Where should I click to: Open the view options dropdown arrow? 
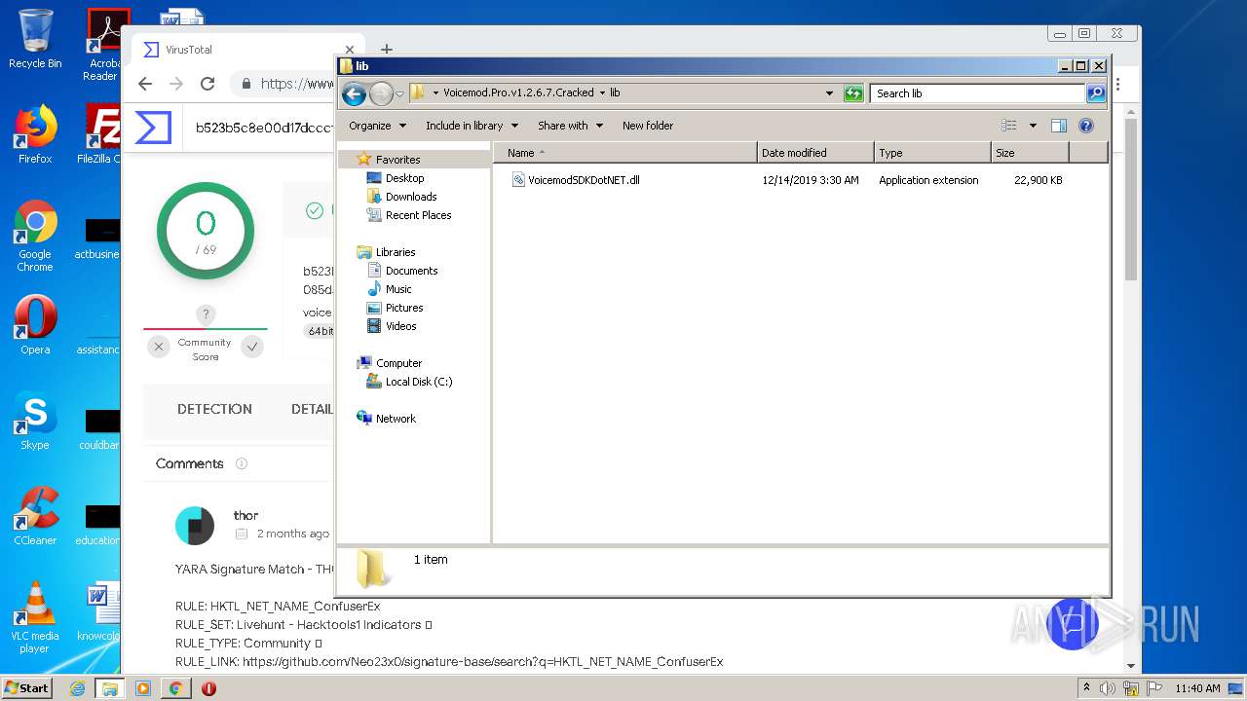pyautogui.click(x=1033, y=126)
